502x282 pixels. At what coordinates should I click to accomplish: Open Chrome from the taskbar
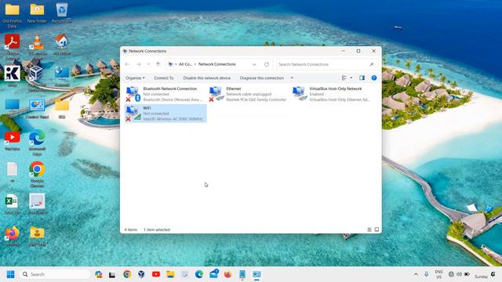pyautogui.click(x=127, y=274)
